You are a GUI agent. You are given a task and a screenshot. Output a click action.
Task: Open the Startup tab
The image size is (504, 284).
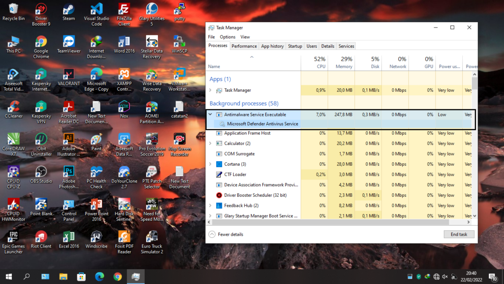[295, 46]
